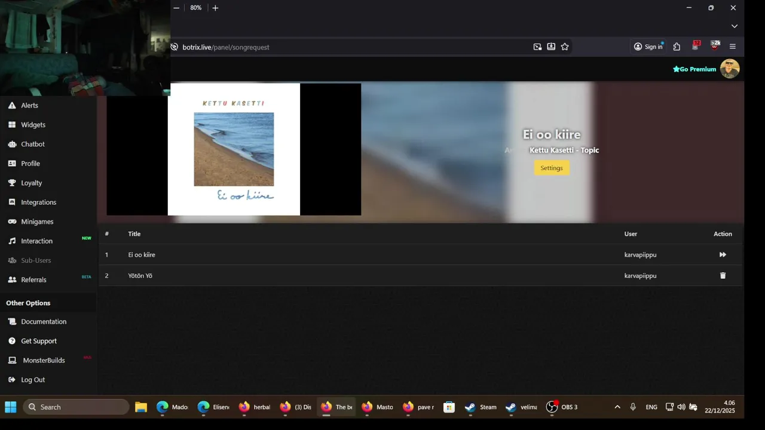765x430 pixels.
Task: Open the volume control in system tray
Action: (x=681, y=407)
